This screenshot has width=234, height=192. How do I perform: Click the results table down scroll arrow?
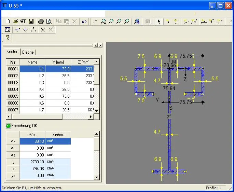(96, 177)
